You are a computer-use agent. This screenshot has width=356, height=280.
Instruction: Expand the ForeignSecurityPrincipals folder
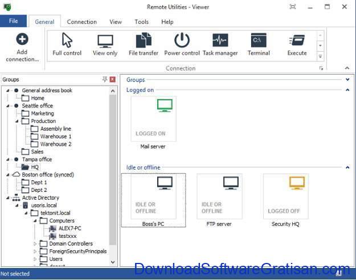point(35,252)
